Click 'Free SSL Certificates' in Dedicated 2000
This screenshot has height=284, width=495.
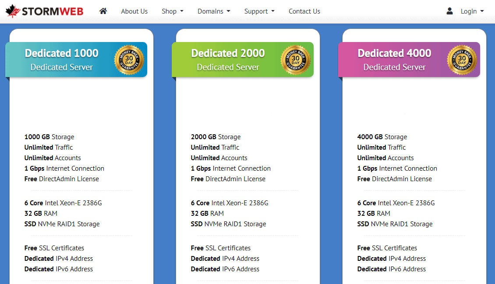tap(221, 248)
